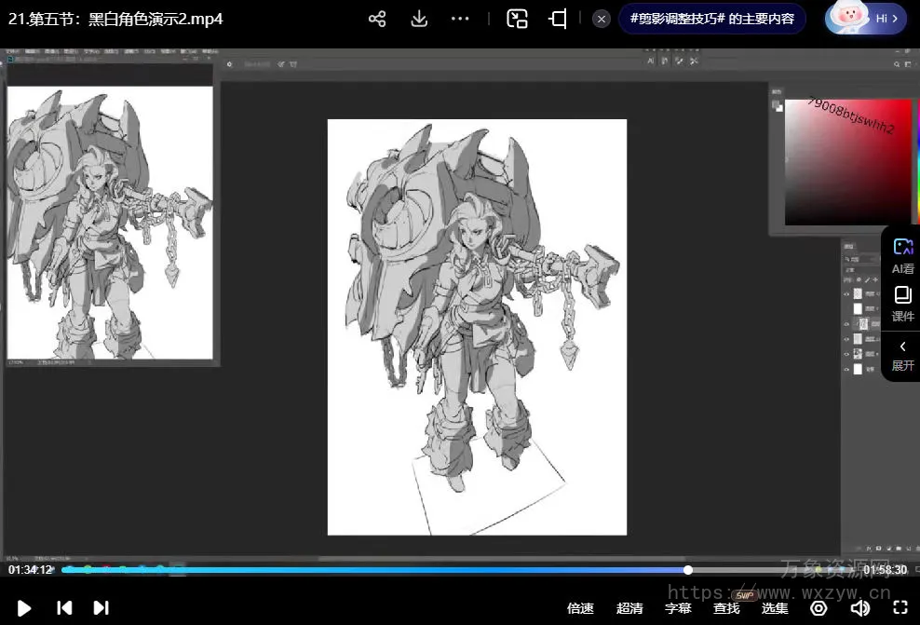920x625 pixels.
Task: Skip to the previous video
Action: (x=64, y=608)
